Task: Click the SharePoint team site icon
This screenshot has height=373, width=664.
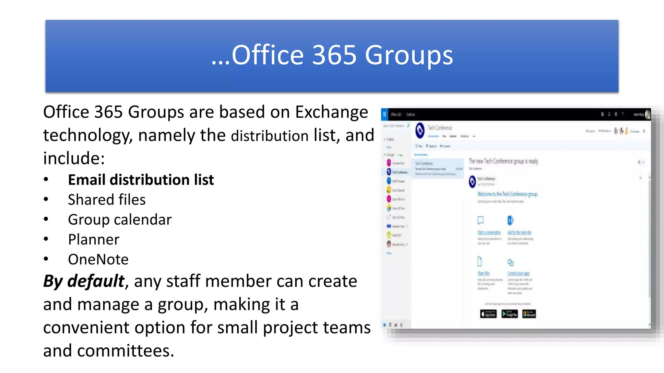Action: 510,220
